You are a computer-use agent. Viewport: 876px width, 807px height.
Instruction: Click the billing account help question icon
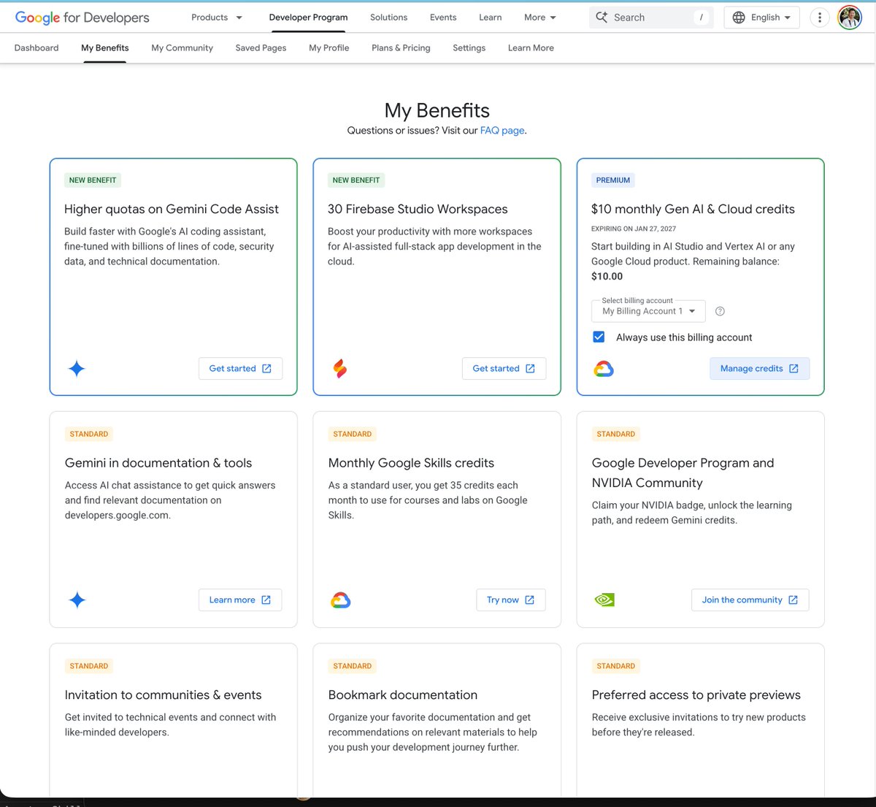click(720, 311)
